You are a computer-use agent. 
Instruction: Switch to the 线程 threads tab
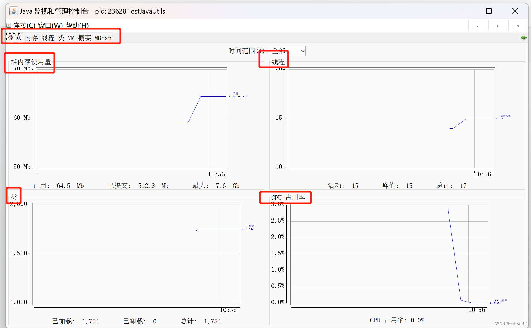[47, 38]
